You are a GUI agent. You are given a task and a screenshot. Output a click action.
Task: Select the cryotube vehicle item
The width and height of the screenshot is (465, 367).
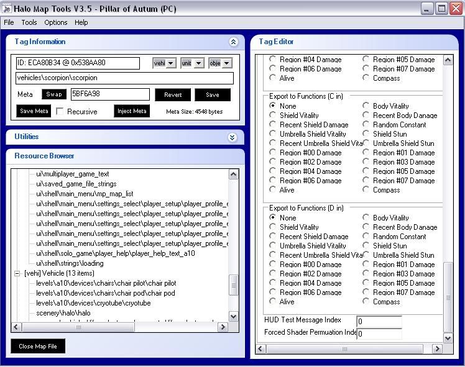coord(93,303)
